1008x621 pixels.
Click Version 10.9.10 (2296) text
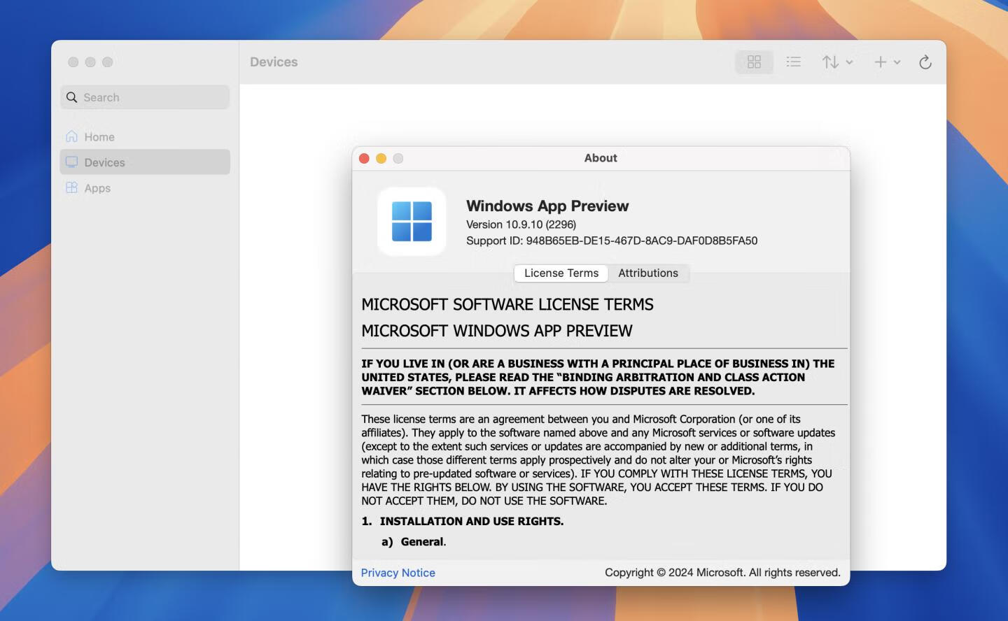(x=521, y=224)
